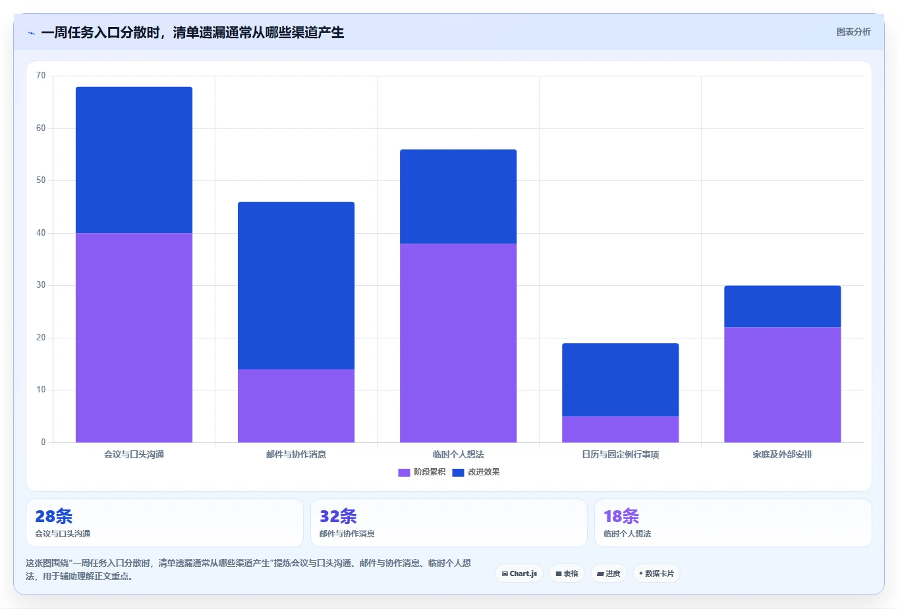This screenshot has height=609, width=898.
Task: Click the purple 阶段累积 legend swatch
Action: pos(404,472)
